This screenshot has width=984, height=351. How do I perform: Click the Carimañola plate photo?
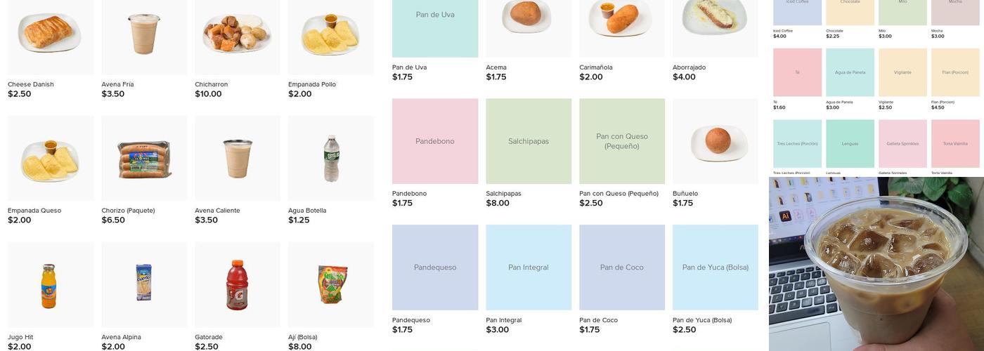pyautogui.click(x=621, y=21)
